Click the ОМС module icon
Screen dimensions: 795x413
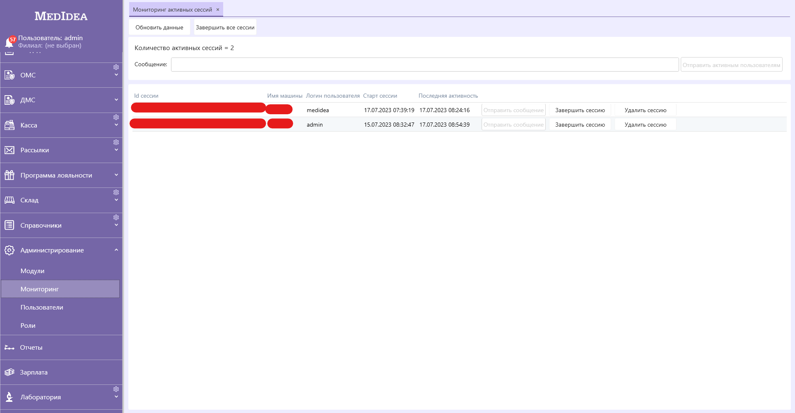point(10,75)
